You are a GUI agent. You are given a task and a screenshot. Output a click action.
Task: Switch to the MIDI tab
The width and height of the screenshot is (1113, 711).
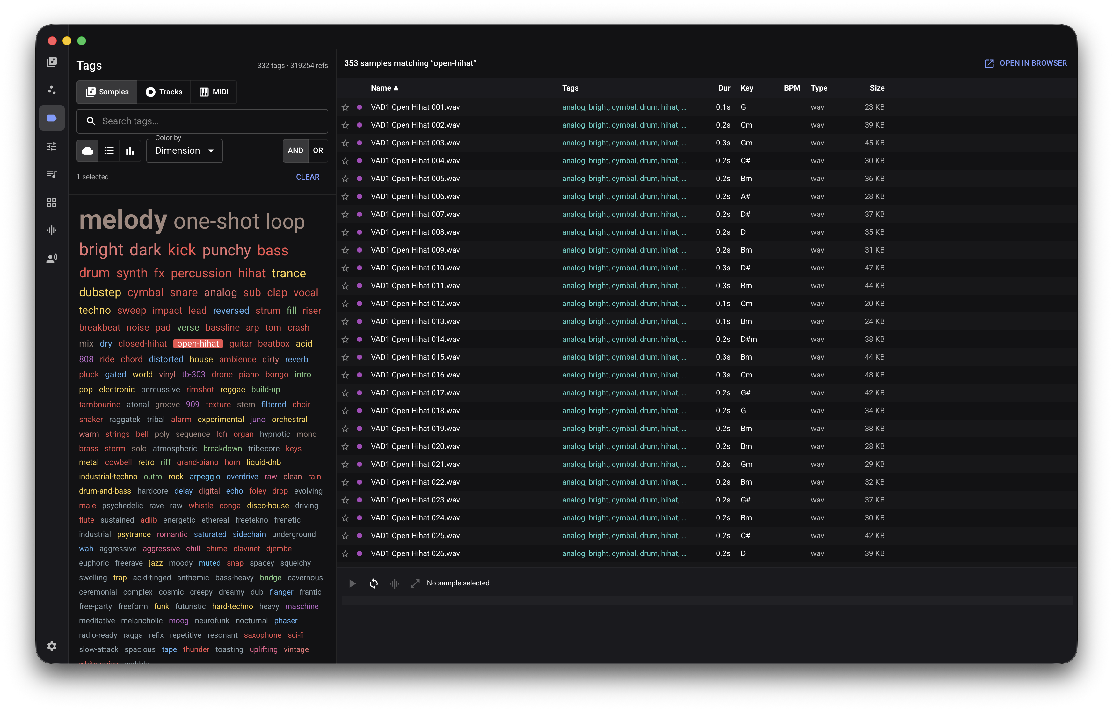(214, 92)
